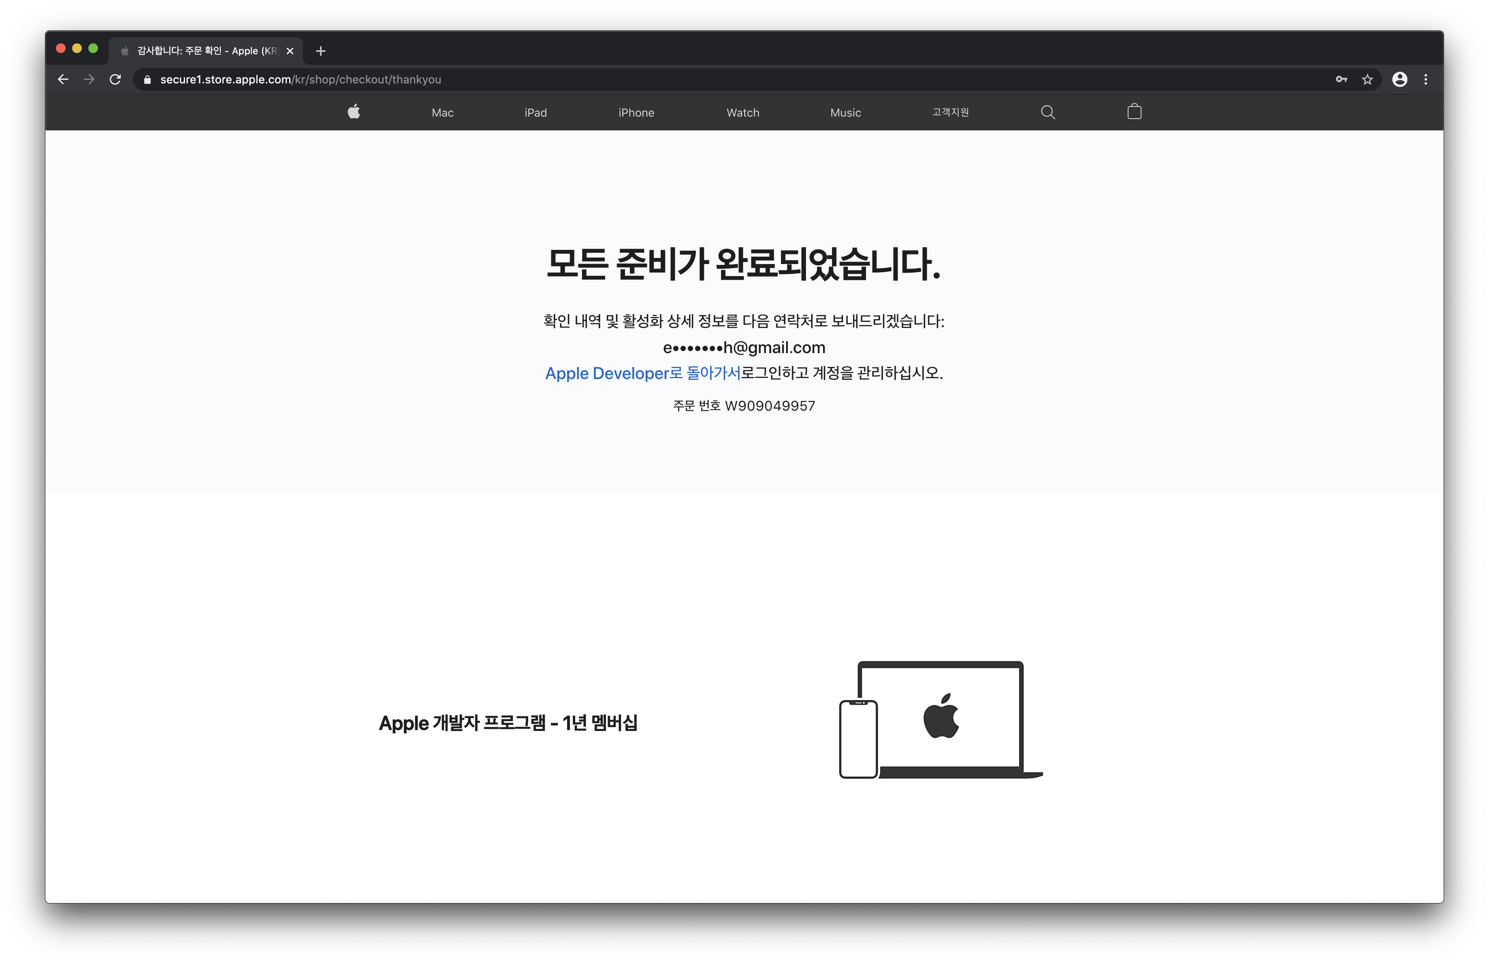Reload the page with the refresh icon
1489x963 pixels.
point(115,79)
